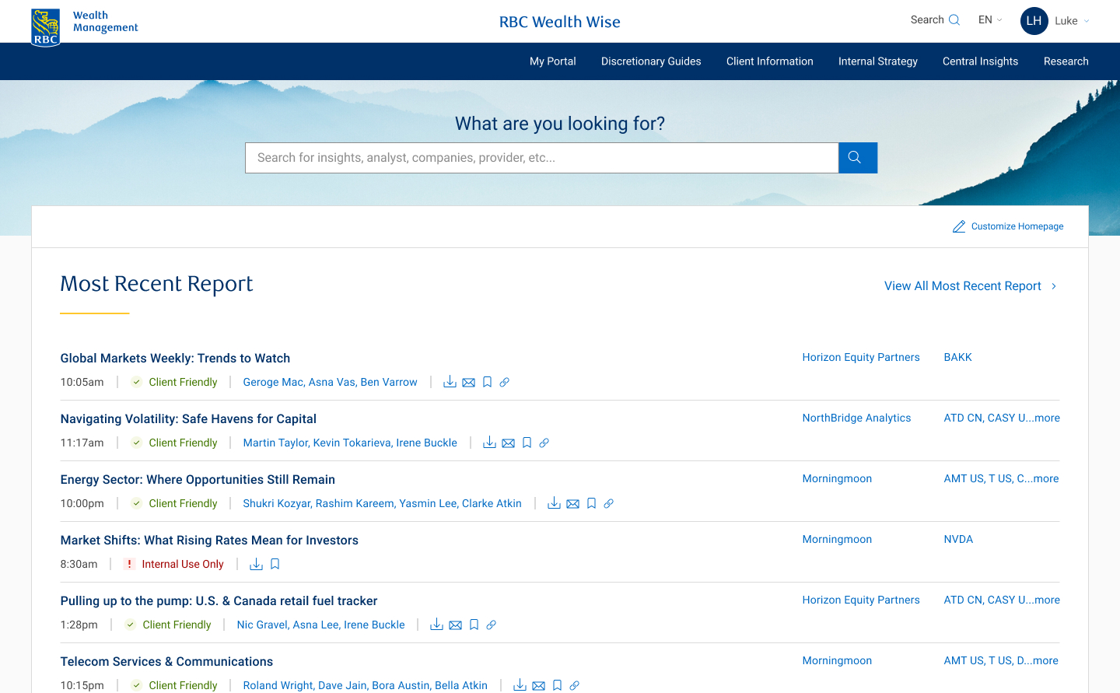Click inside the insights search field
1120x693 pixels.
coord(541,157)
